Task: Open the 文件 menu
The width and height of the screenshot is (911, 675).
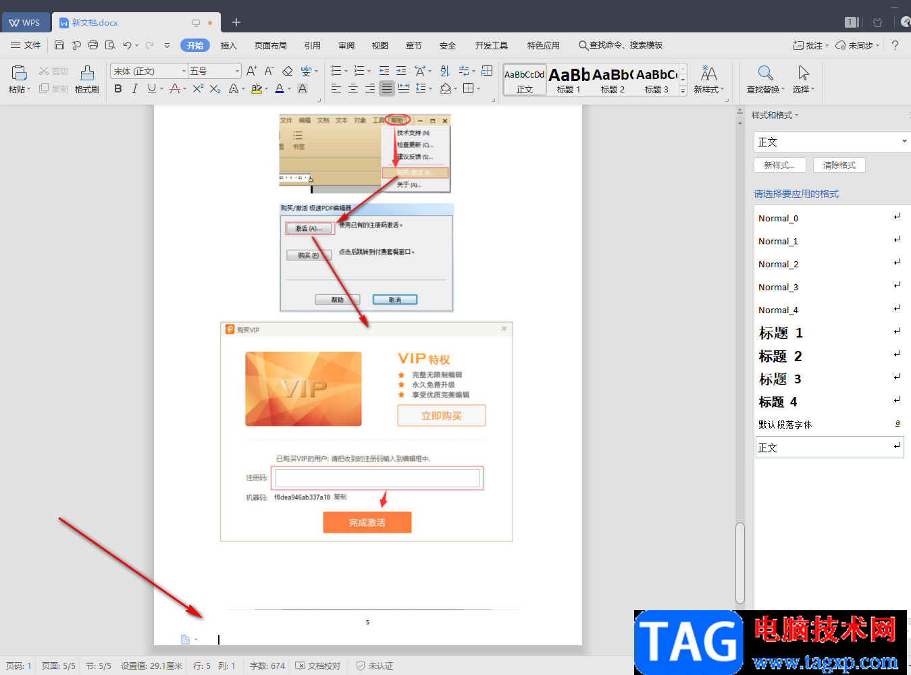Action: pos(26,45)
